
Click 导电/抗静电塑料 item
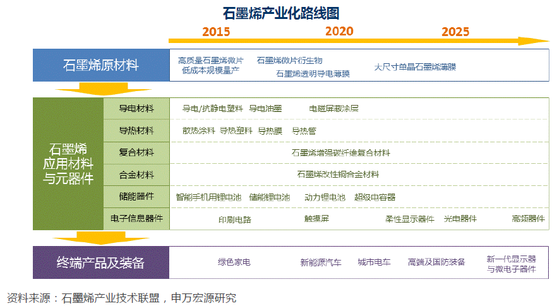tap(212, 109)
